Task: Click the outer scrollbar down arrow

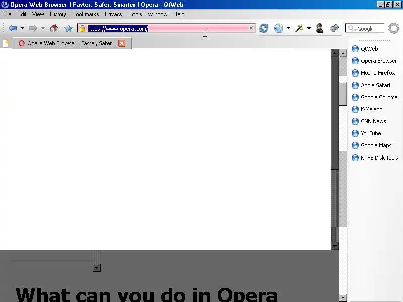Action: pos(343,298)
